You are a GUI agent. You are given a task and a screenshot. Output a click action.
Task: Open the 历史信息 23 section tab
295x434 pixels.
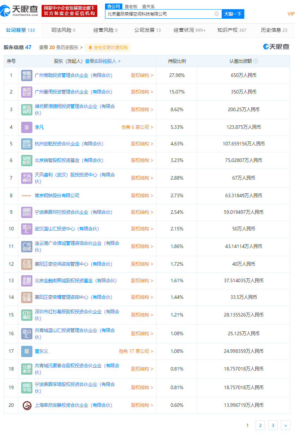tap(274, 30)
